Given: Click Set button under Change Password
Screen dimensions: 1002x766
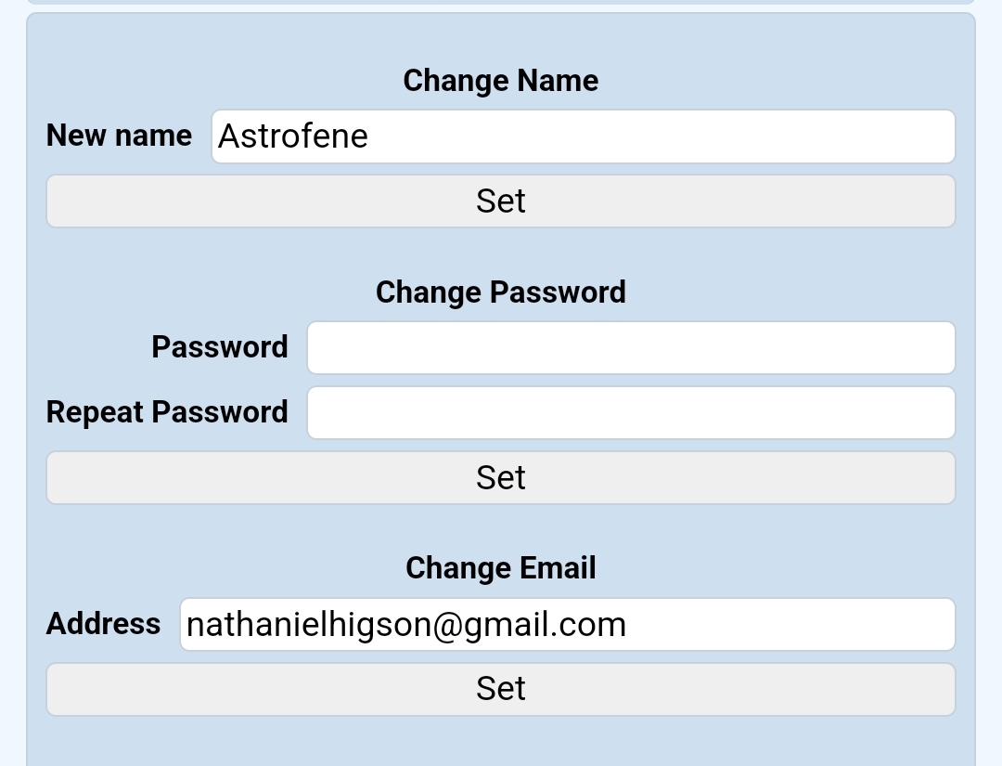Looking at the screenshot, I should tap(501, 478).
